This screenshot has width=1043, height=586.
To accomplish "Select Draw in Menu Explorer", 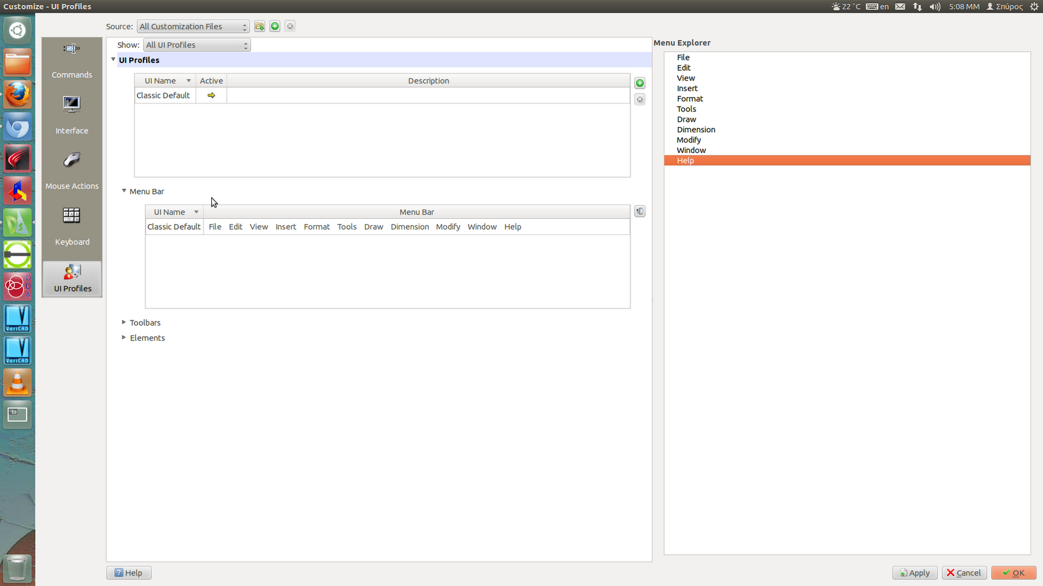I will coord(686,120).
